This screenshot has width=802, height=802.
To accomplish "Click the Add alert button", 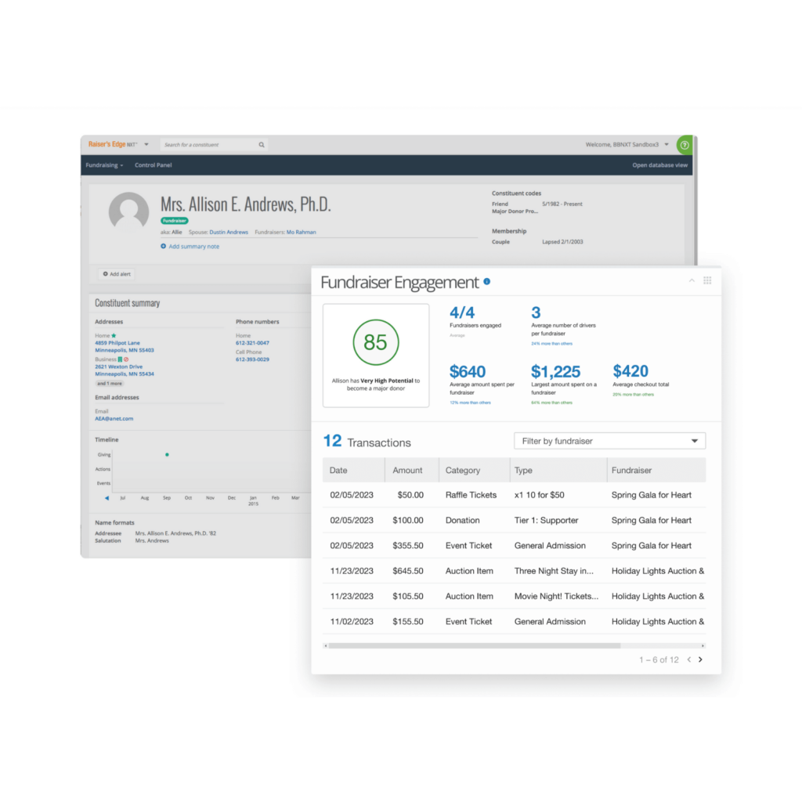I will click(x=117, y=274).
